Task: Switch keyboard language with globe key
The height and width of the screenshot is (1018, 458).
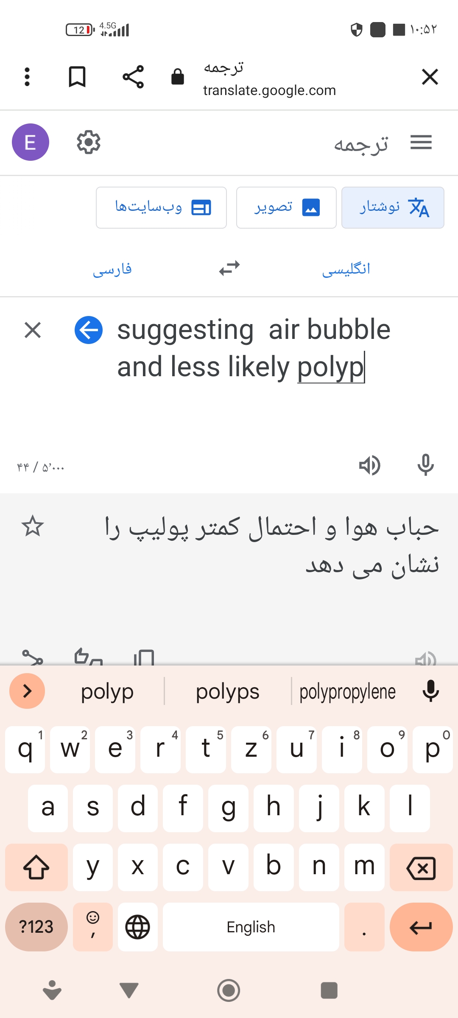Action: (x=138, y=927)
